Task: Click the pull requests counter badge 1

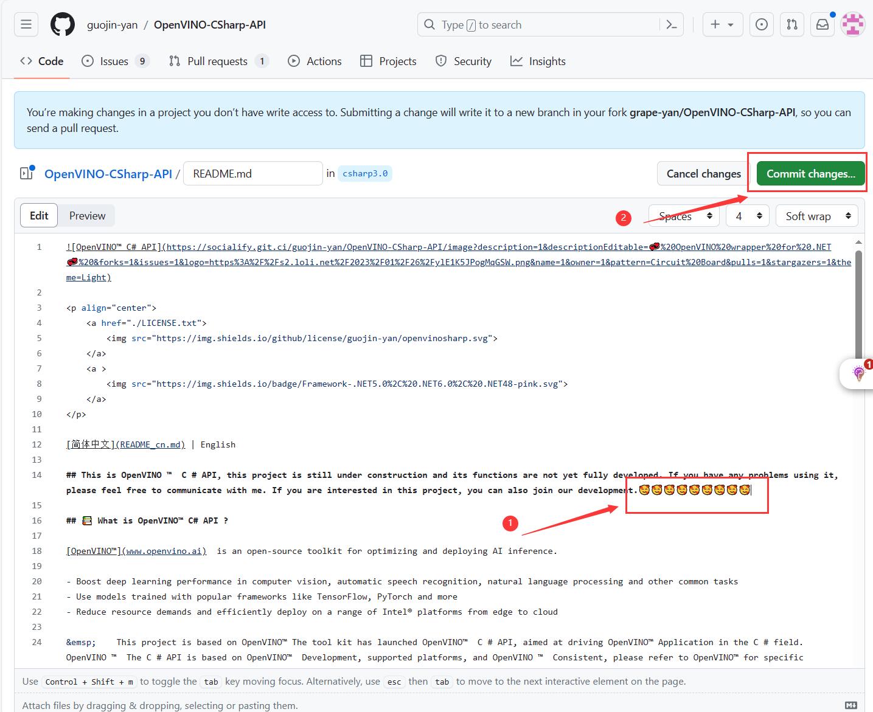Action: click(262, 61)
